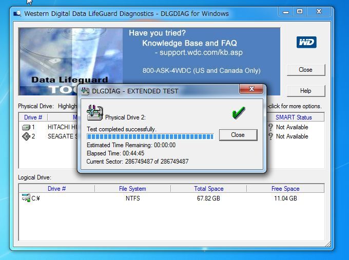Click the completed test progress bar
The width and height of the screenshot is (349, 260).
tap(150, 136)
